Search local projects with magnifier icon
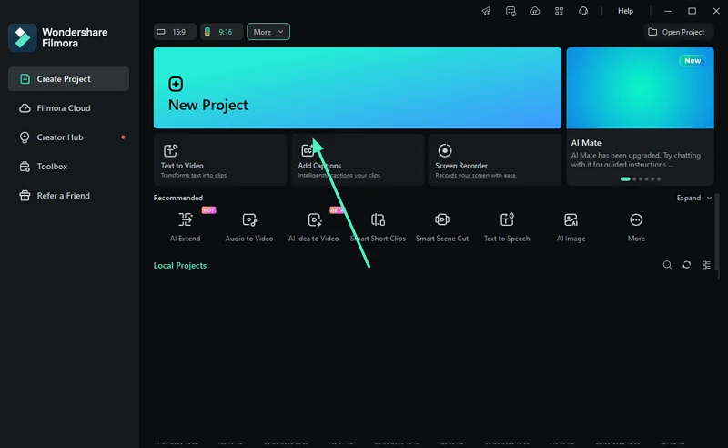The height and width of the screenshot is (448, 728). click(x=667, y=265)
